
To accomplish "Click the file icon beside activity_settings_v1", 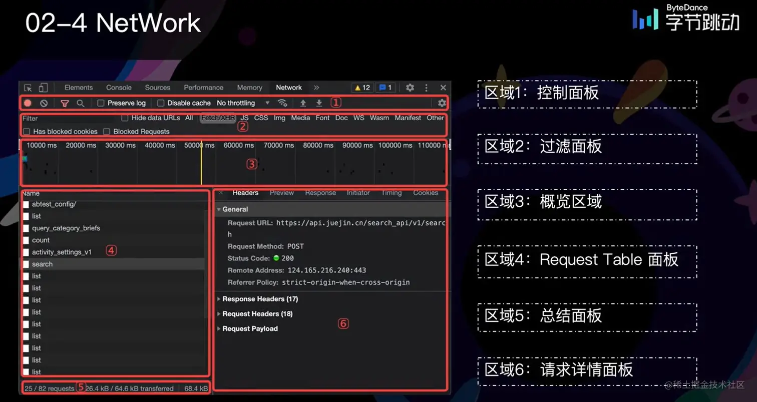I will click(26, 252).
